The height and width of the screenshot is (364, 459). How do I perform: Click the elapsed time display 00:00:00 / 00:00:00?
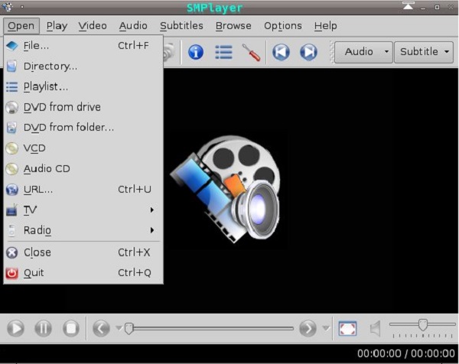[405, 353]
